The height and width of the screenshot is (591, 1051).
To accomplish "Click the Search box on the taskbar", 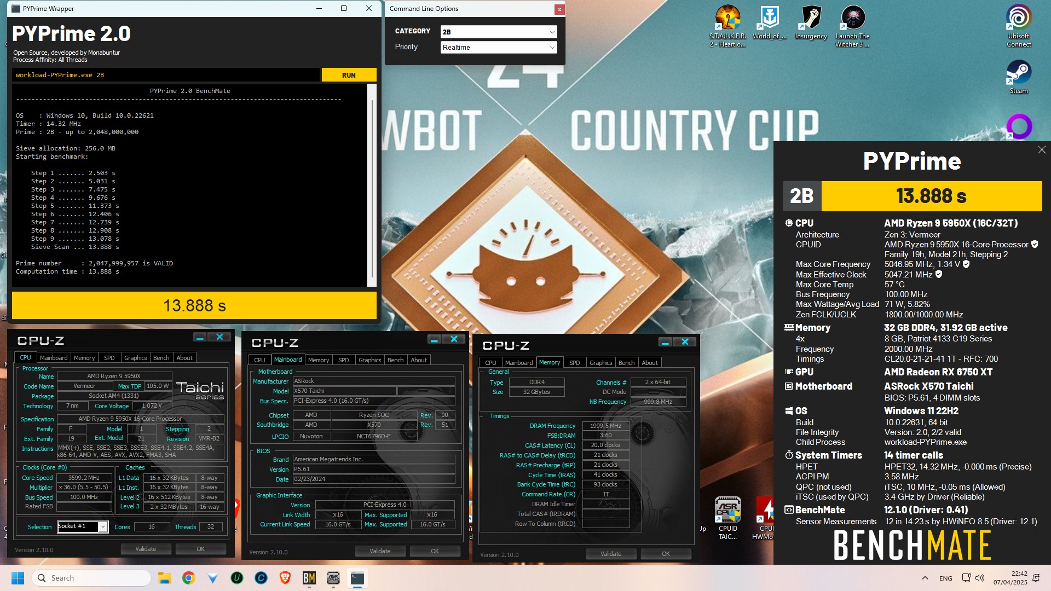I will click(91, 578).
